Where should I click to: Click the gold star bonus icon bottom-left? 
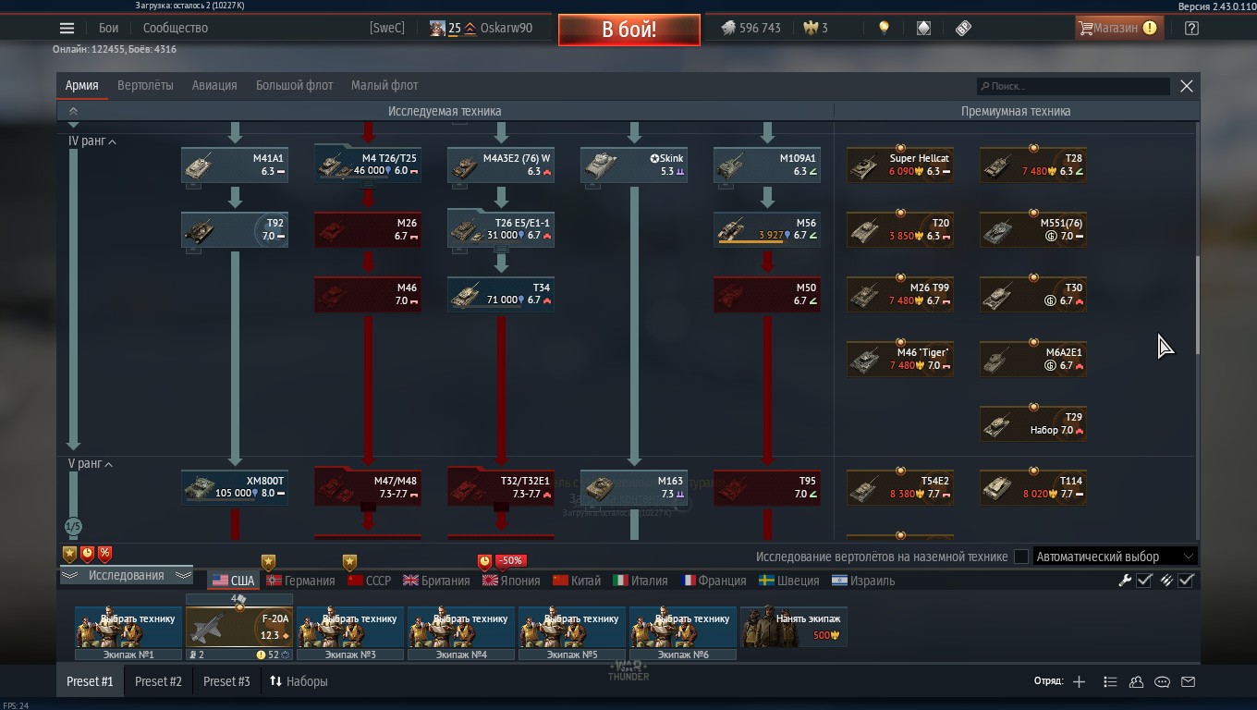[69, 554]
